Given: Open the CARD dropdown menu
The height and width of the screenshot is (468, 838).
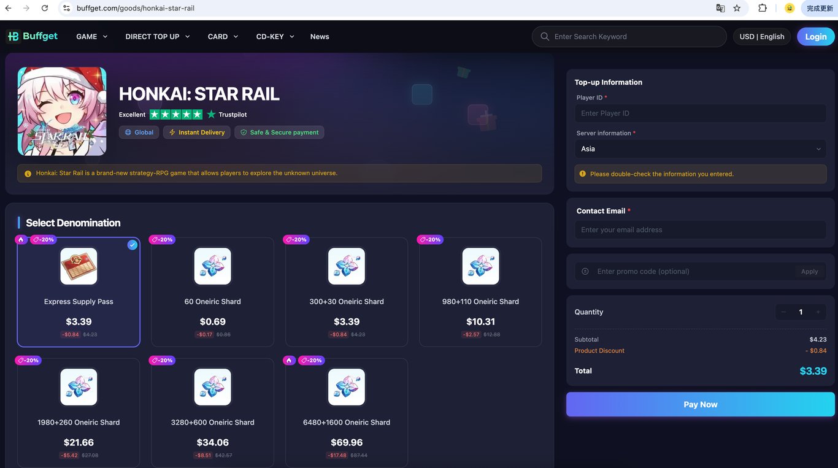Looking at the screenshot, I should click(223, 37).
